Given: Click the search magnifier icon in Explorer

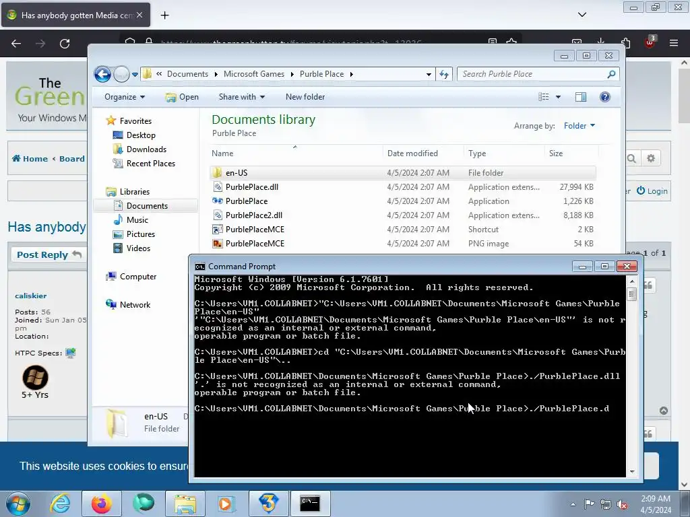Looking at the screenshot, I should (x=611, y=74).
